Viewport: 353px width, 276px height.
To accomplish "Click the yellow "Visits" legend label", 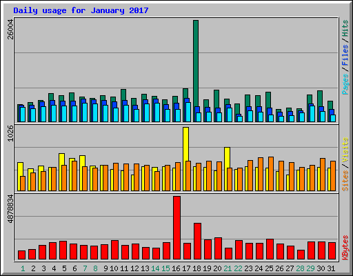I will click(x=345, y=150).
